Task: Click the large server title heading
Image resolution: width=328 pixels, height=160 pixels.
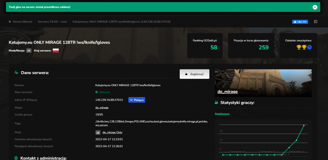Action: pos(59,42)
